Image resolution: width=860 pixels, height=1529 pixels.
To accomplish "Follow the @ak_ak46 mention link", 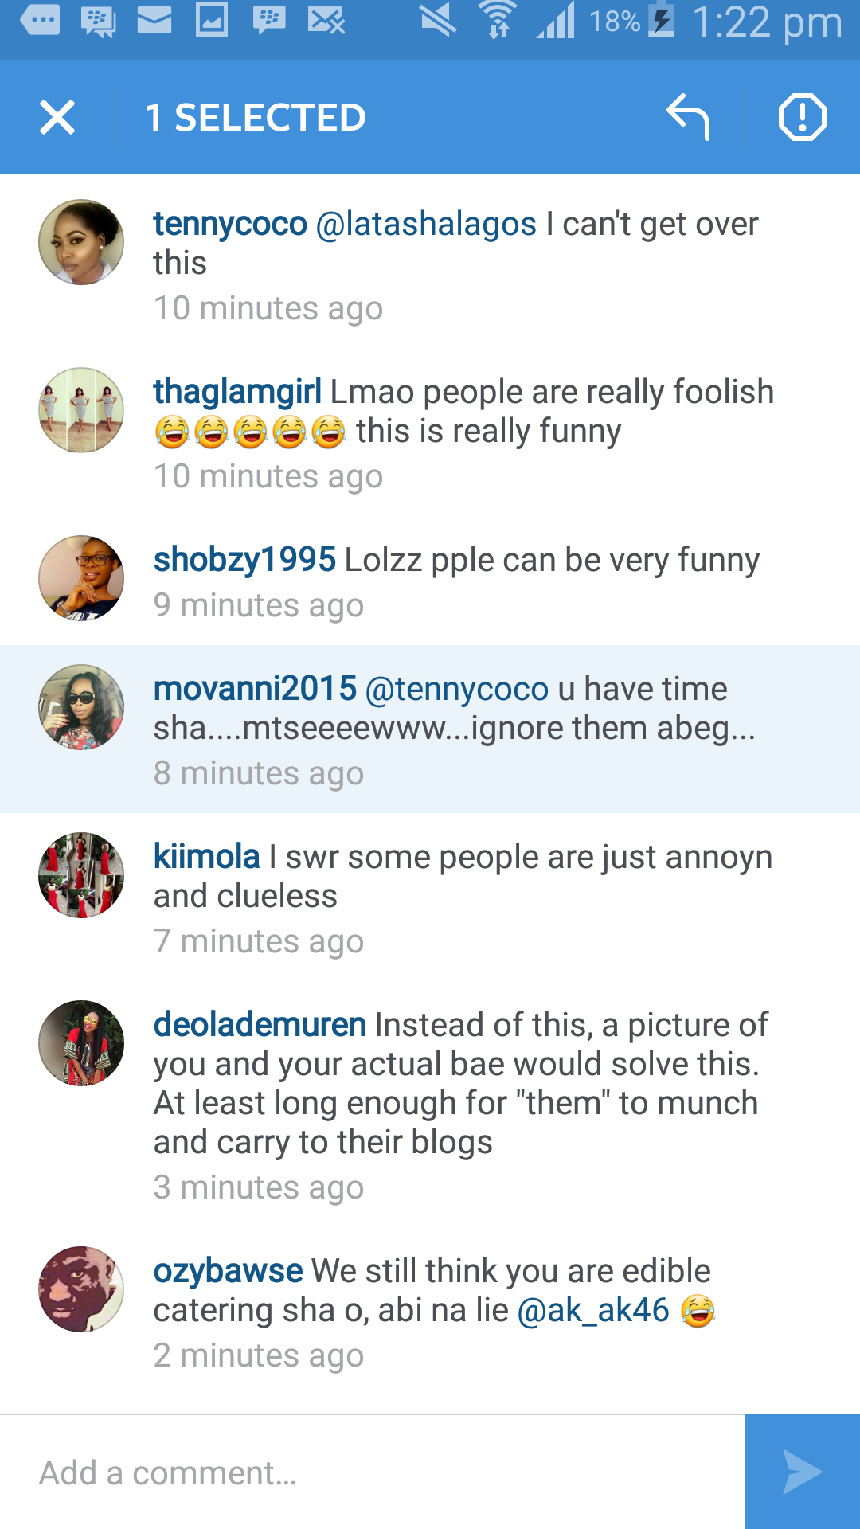I will pyautogui.click(x=593, y=1310).
